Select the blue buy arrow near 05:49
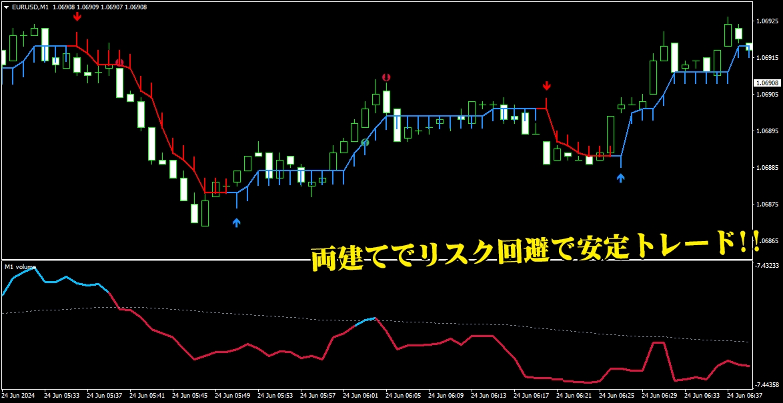Image resolution: width=783 pixels, height=403 pixels. pyautogui.click(x=237, y=222)
